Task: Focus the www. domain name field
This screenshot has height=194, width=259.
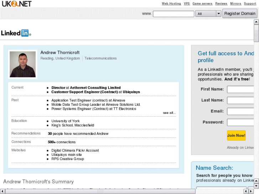Action: pyautogui.click(x=173, y=14)
